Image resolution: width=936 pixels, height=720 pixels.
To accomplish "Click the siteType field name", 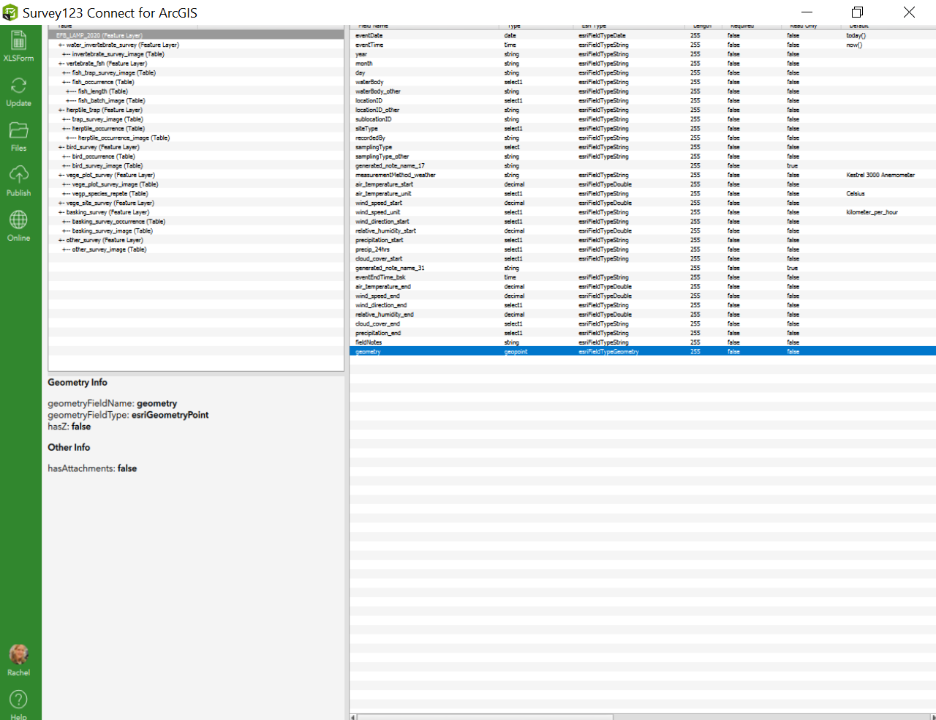I will pyautogui.click(x=366, y=129).
